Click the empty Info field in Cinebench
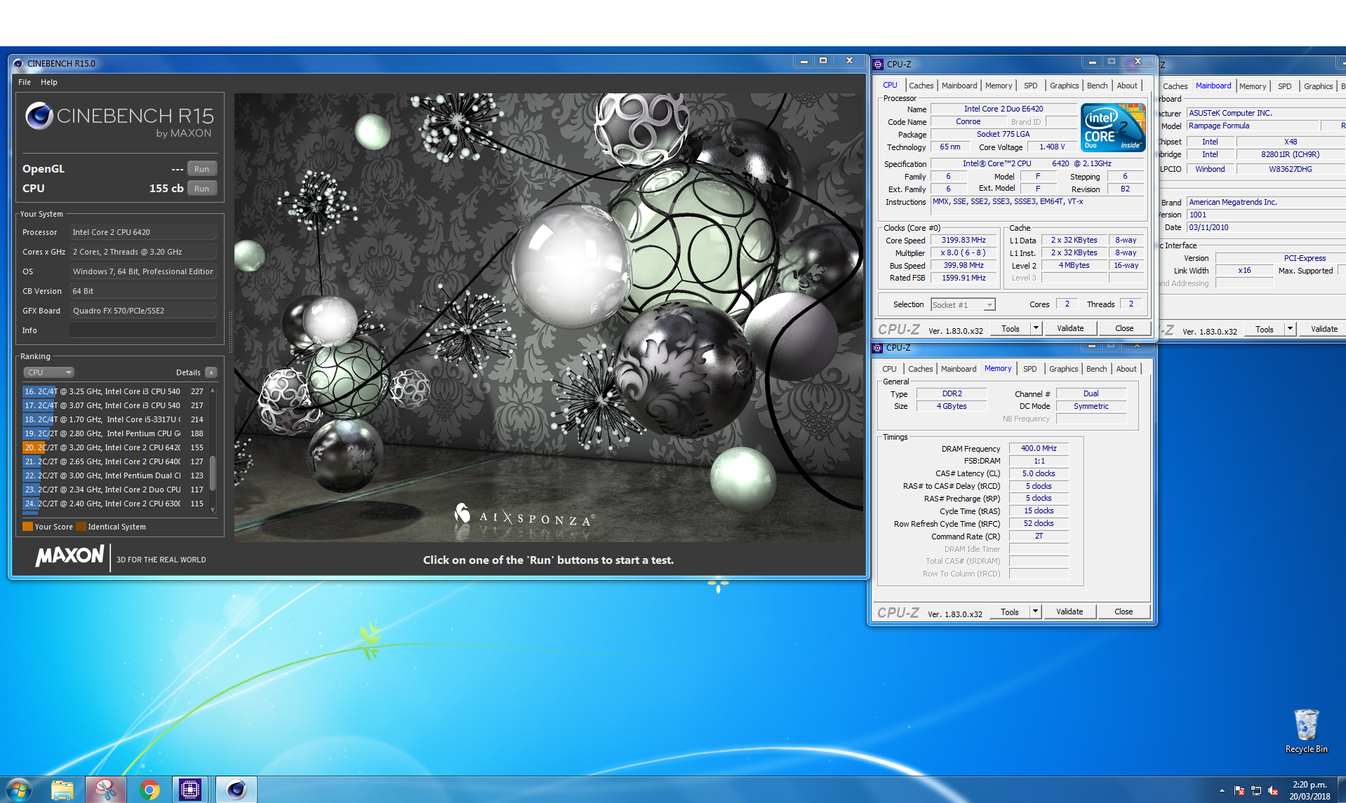1346x803 pixels. click(143, 330)
